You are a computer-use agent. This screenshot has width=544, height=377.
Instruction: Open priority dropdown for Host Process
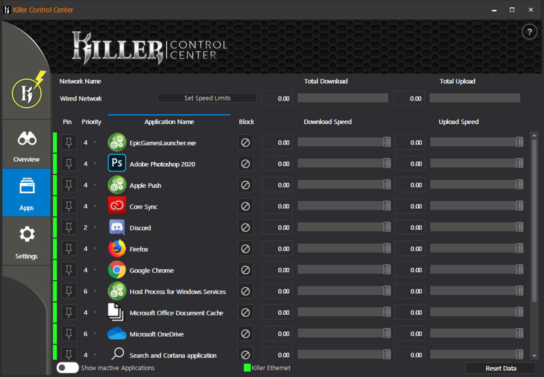click(95, 291)
